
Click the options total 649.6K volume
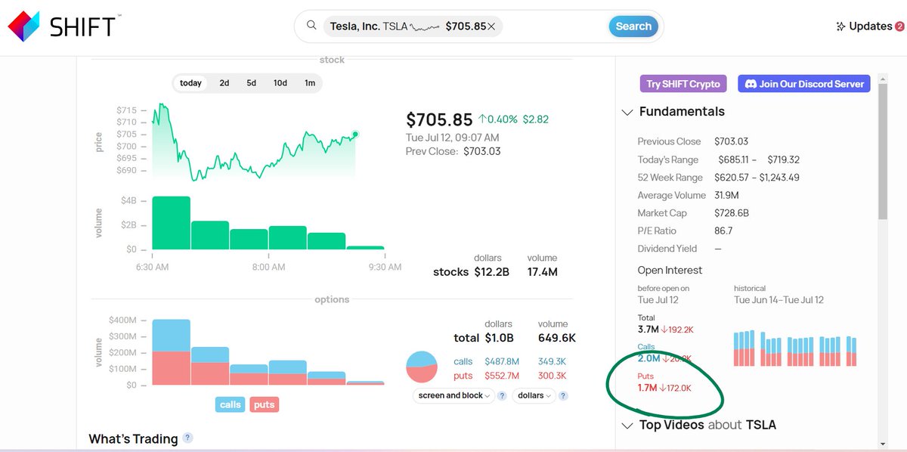click(556, 338)
